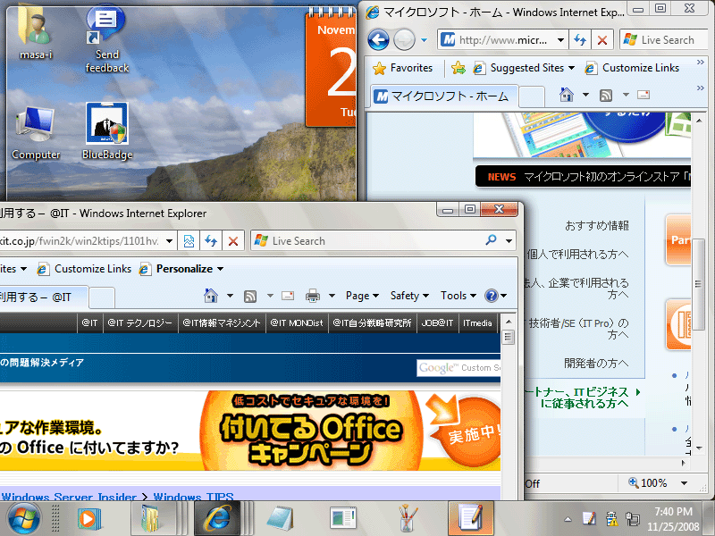Refresh the page in the @IT window
715x536 pixels.
(x=211, y=240)
